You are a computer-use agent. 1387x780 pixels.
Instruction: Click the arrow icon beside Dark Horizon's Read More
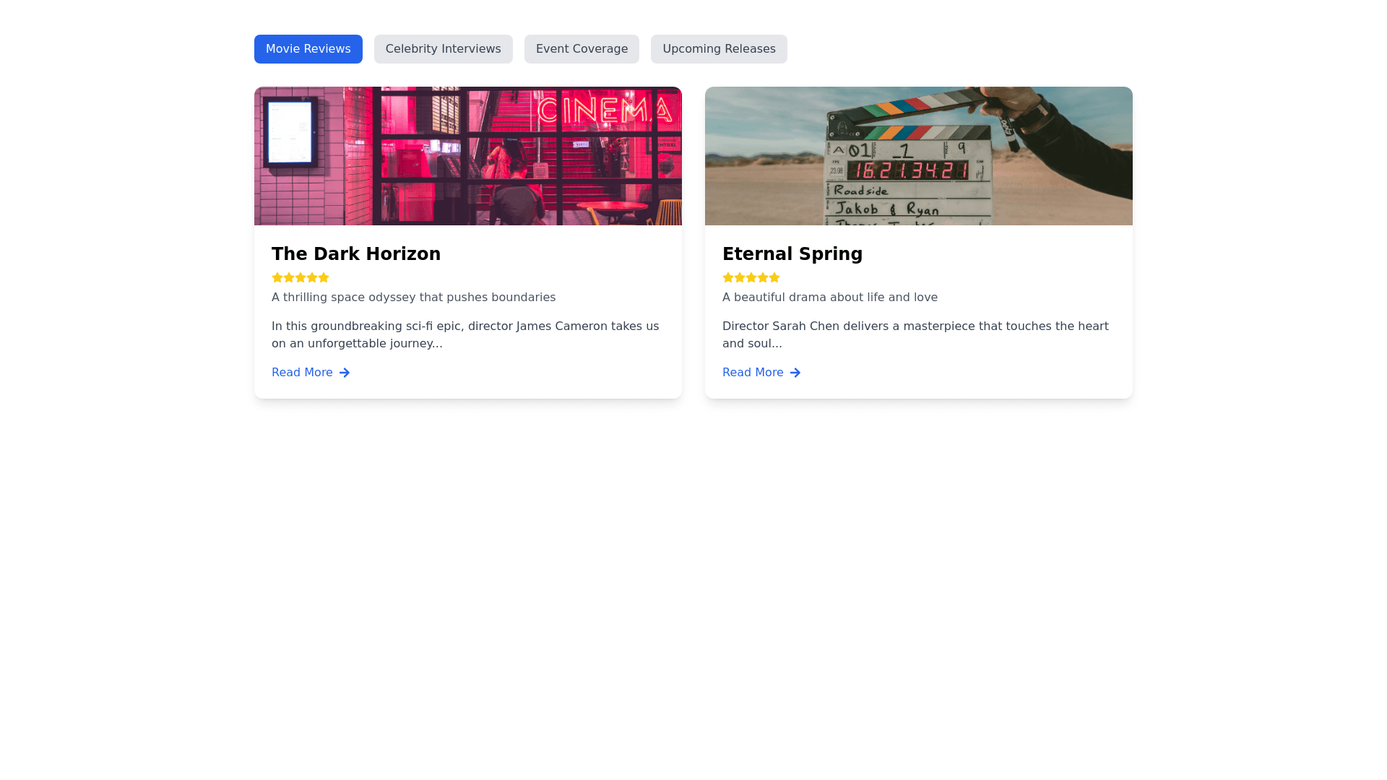click(x=345, y=373)
